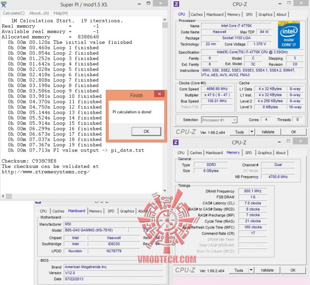Select the Caches tab in upper CPU-Z window

point(196,15)
